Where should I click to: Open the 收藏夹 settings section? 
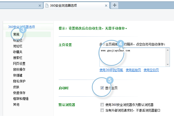(18, 52)
